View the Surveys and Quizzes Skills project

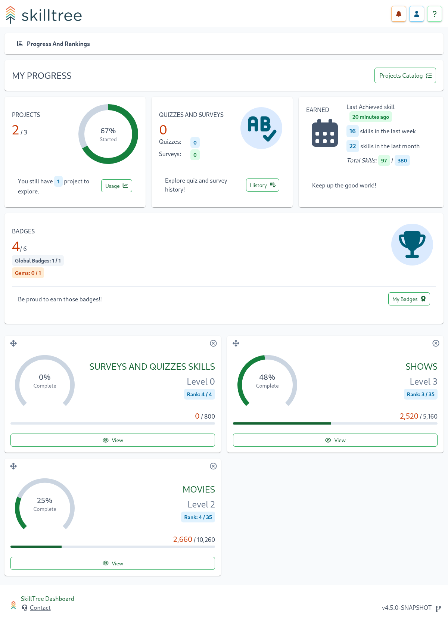113,440
